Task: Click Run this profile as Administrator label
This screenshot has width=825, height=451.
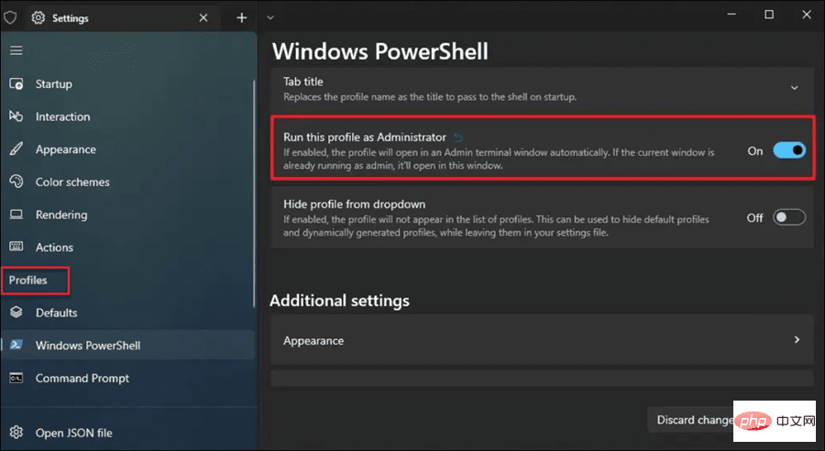Action: click(x=365, y=137)
